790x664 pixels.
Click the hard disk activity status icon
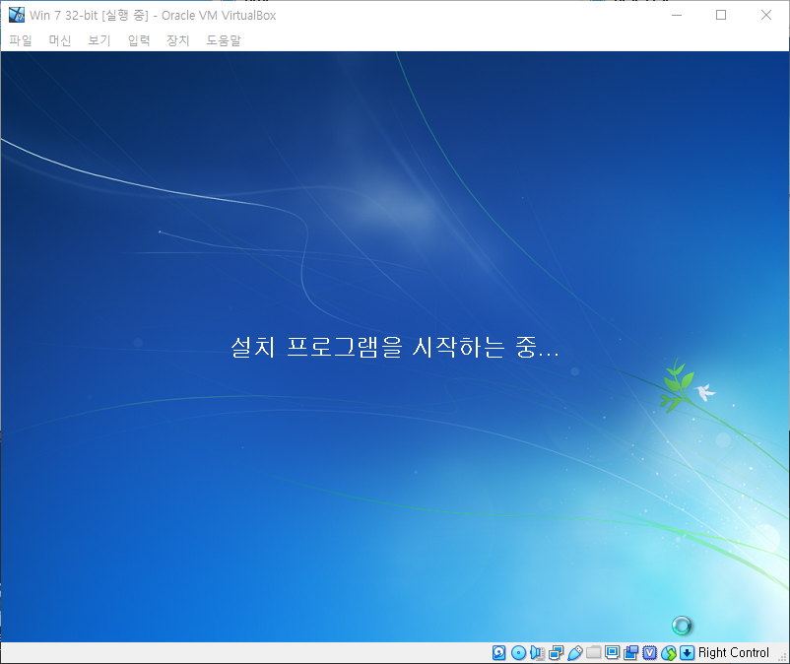(x=498, y=653)
